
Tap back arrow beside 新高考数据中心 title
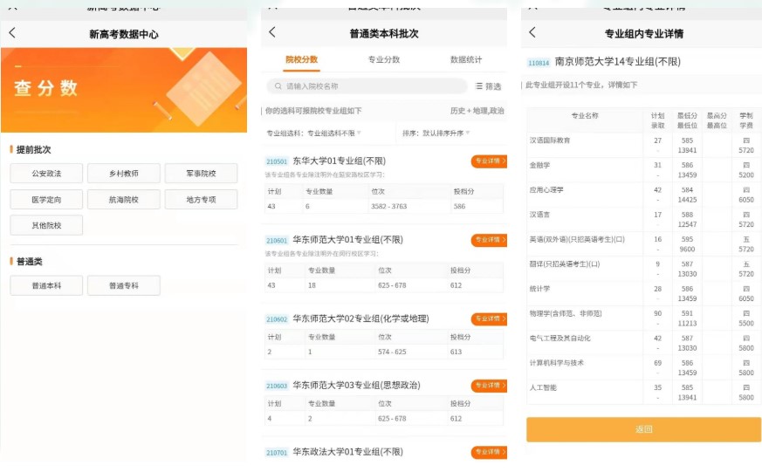12,33
